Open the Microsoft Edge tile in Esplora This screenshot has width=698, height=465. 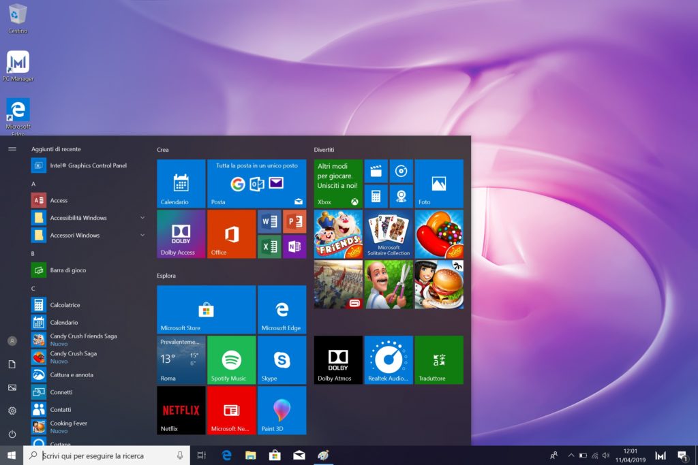[x=282, y=309]
